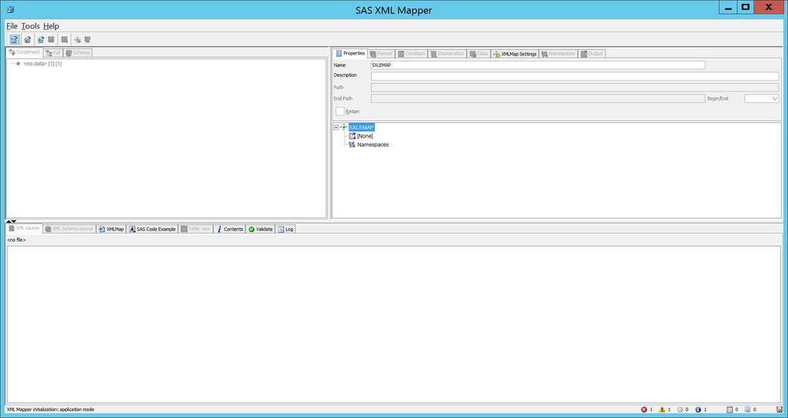Select the Namespaces tree item
This screenshot has height=418, width=788.
[373, 144]
